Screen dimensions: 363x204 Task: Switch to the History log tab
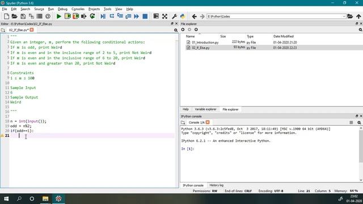217,185
